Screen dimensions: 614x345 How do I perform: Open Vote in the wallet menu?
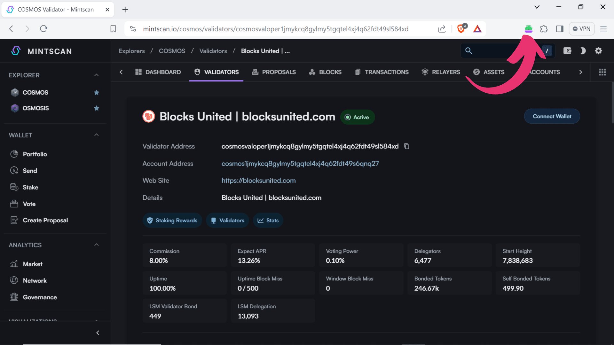29,204
